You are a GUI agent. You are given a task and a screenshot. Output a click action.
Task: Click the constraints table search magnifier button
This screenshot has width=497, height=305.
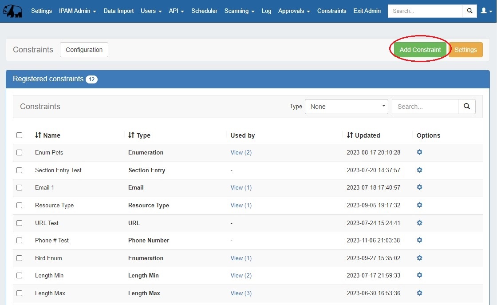(467, 107)
